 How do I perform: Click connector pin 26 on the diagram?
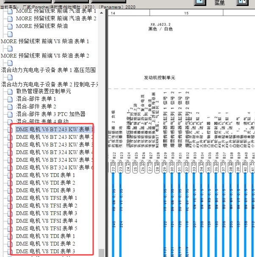pyautogui.click(x=142, y=167)
